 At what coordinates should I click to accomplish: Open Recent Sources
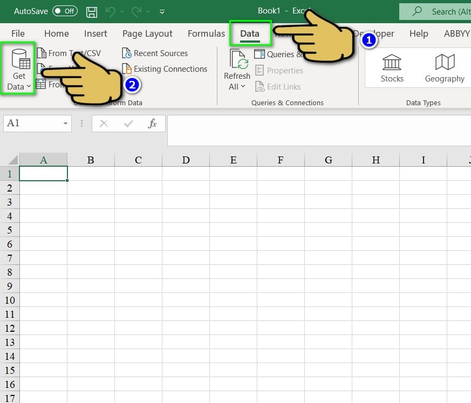pos(155,53)
